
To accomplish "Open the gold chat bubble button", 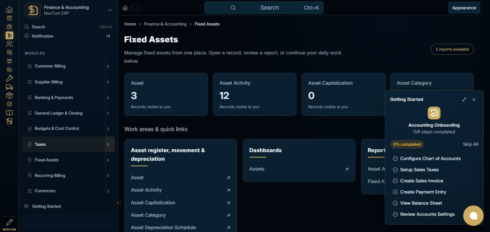I will [473, 216].
